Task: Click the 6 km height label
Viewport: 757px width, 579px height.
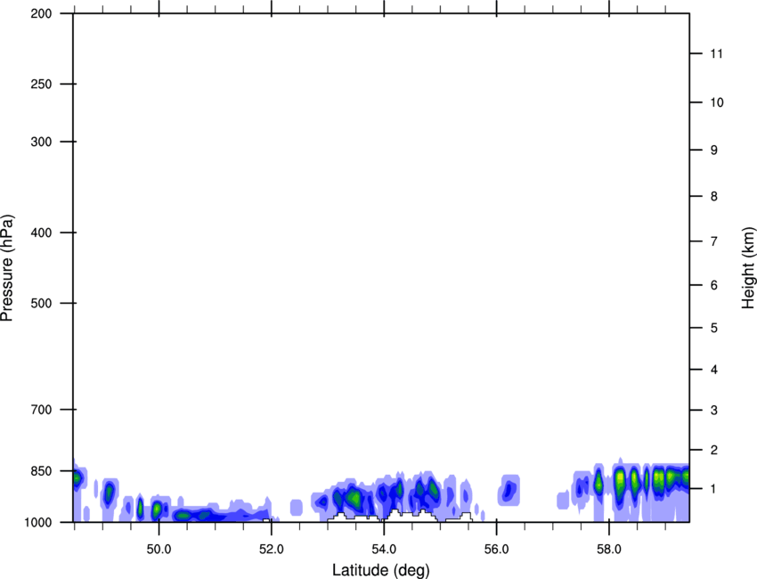Action: (714, 285)
